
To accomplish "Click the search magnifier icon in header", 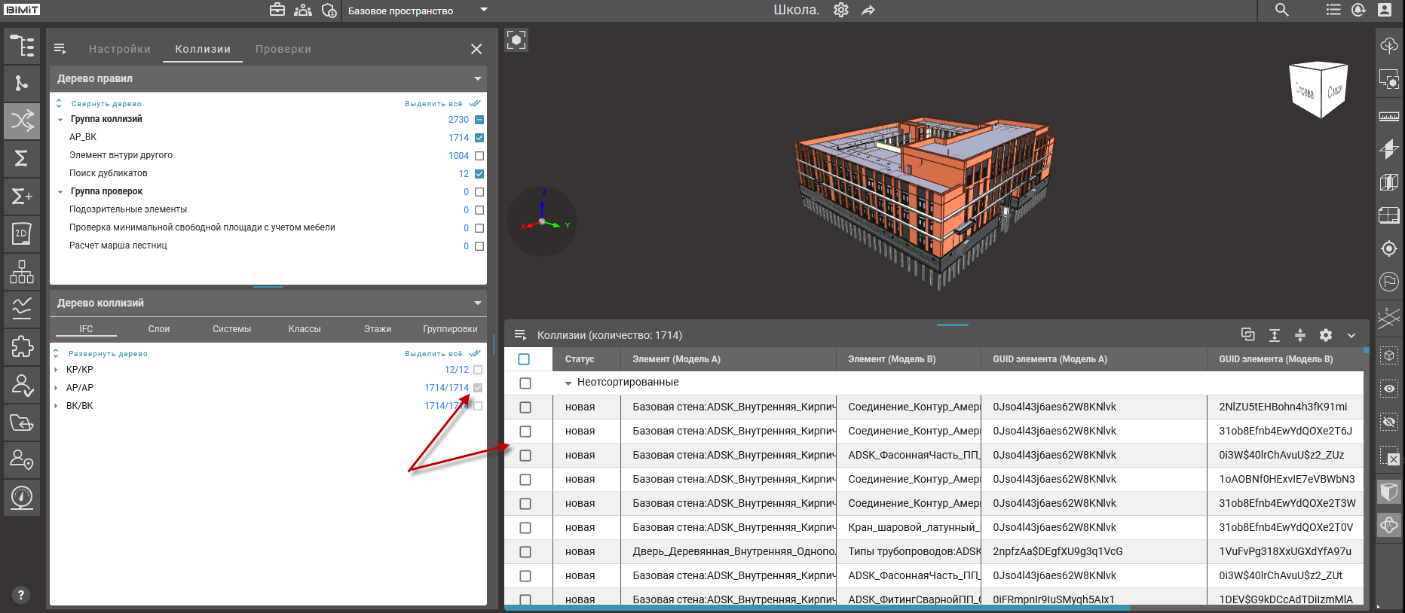I will point(1281,10).
